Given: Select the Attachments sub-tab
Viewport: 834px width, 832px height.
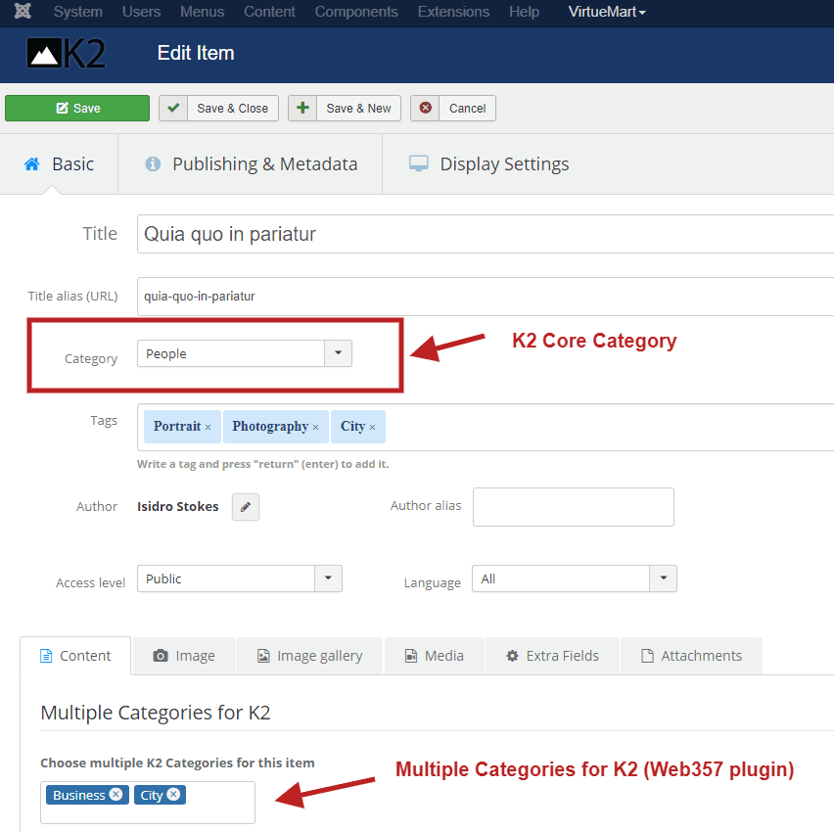Looking at the screenshot, I should (x=691, y=656).
